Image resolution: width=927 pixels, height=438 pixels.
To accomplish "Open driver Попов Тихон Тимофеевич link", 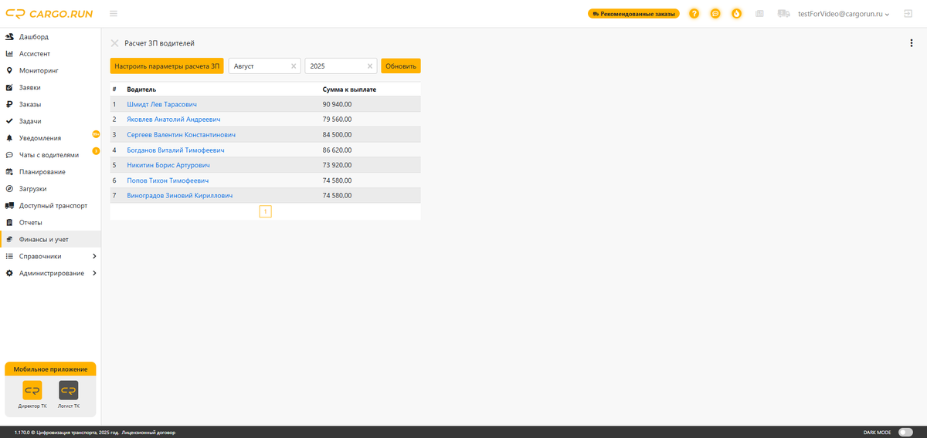I will [x=168, y=180].
